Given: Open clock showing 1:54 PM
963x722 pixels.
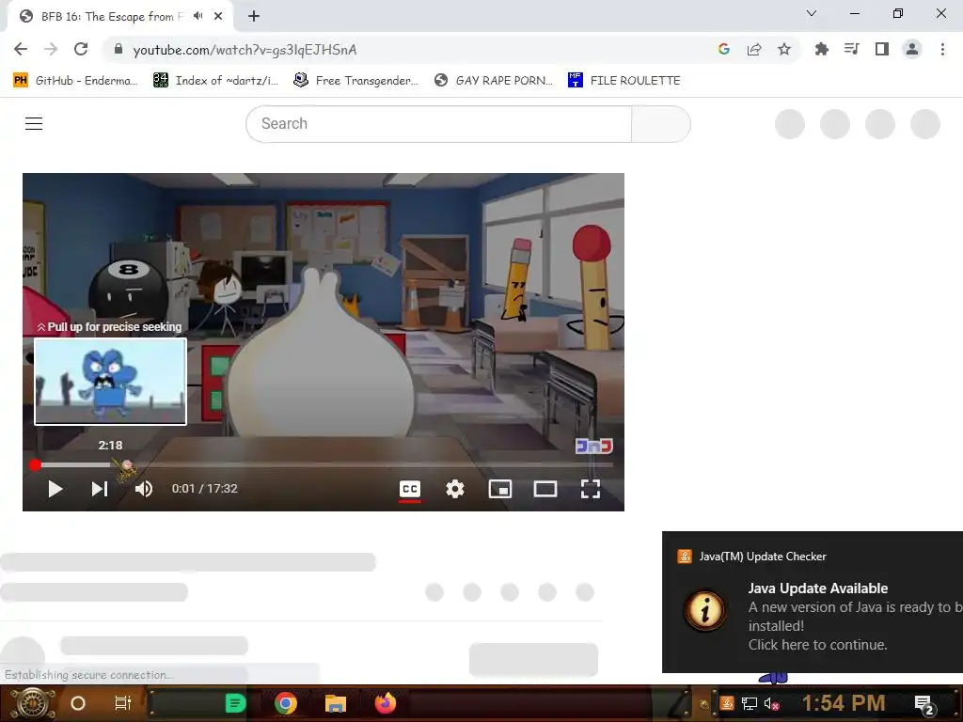Looking at the screenshot, I should click(x=844, y=703).
